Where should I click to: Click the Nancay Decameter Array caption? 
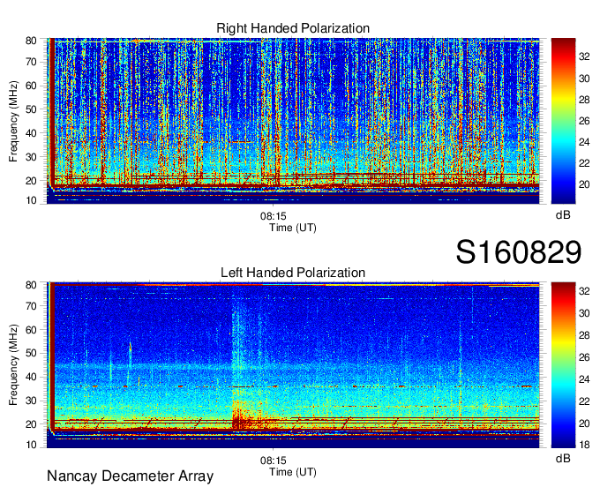130,476
